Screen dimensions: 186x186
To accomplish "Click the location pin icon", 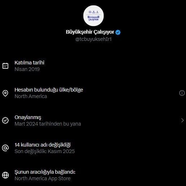I will pos(5,93).
